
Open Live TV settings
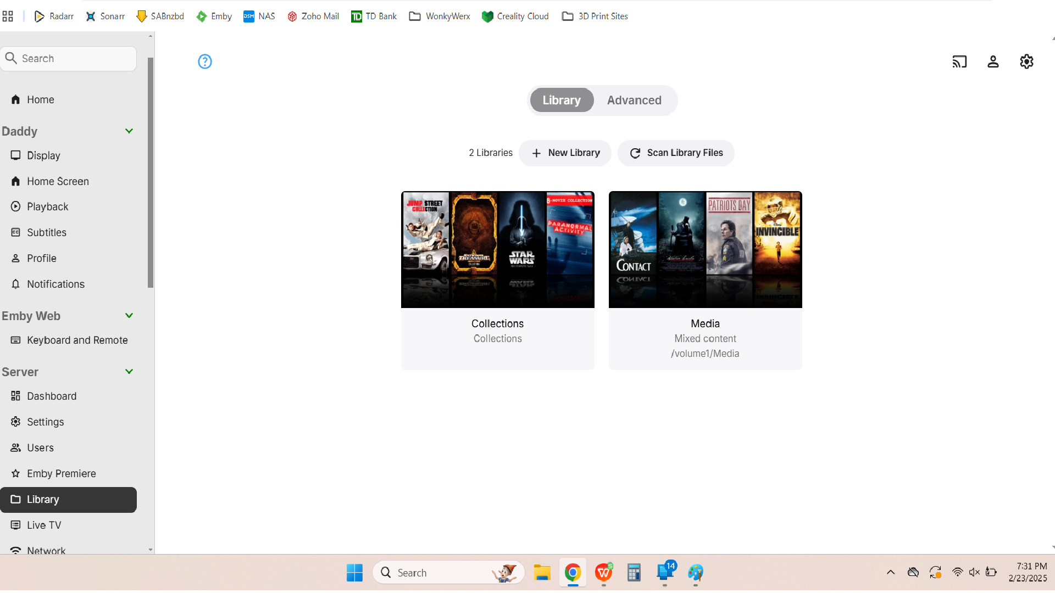[44, 525]
